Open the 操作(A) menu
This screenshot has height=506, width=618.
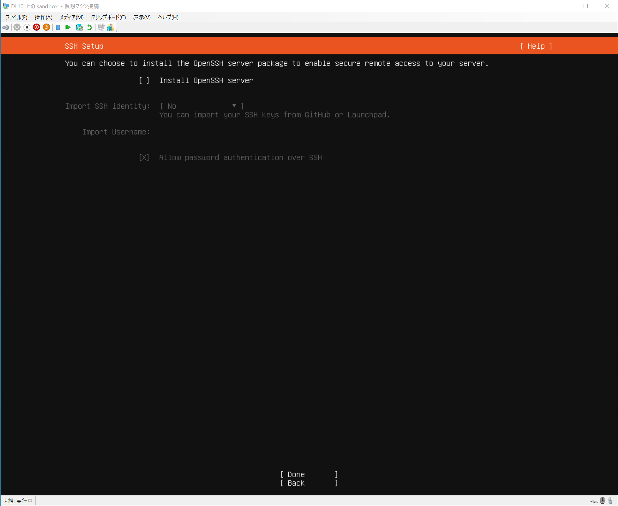click(43, 17)
